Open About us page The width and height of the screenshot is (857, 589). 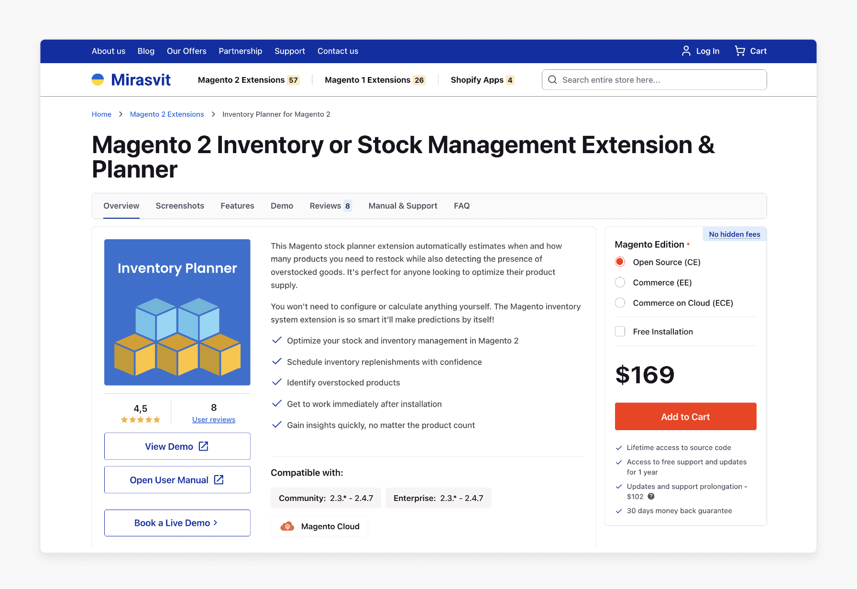[x=109, y=51]
